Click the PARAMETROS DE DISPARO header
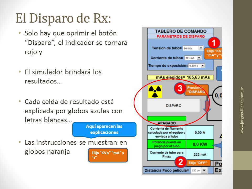252x189 pixels. pos(181,36)
